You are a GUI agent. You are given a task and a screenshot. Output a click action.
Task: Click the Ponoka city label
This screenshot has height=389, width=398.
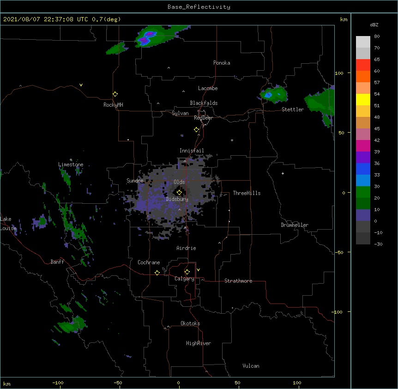click(222, 63)
